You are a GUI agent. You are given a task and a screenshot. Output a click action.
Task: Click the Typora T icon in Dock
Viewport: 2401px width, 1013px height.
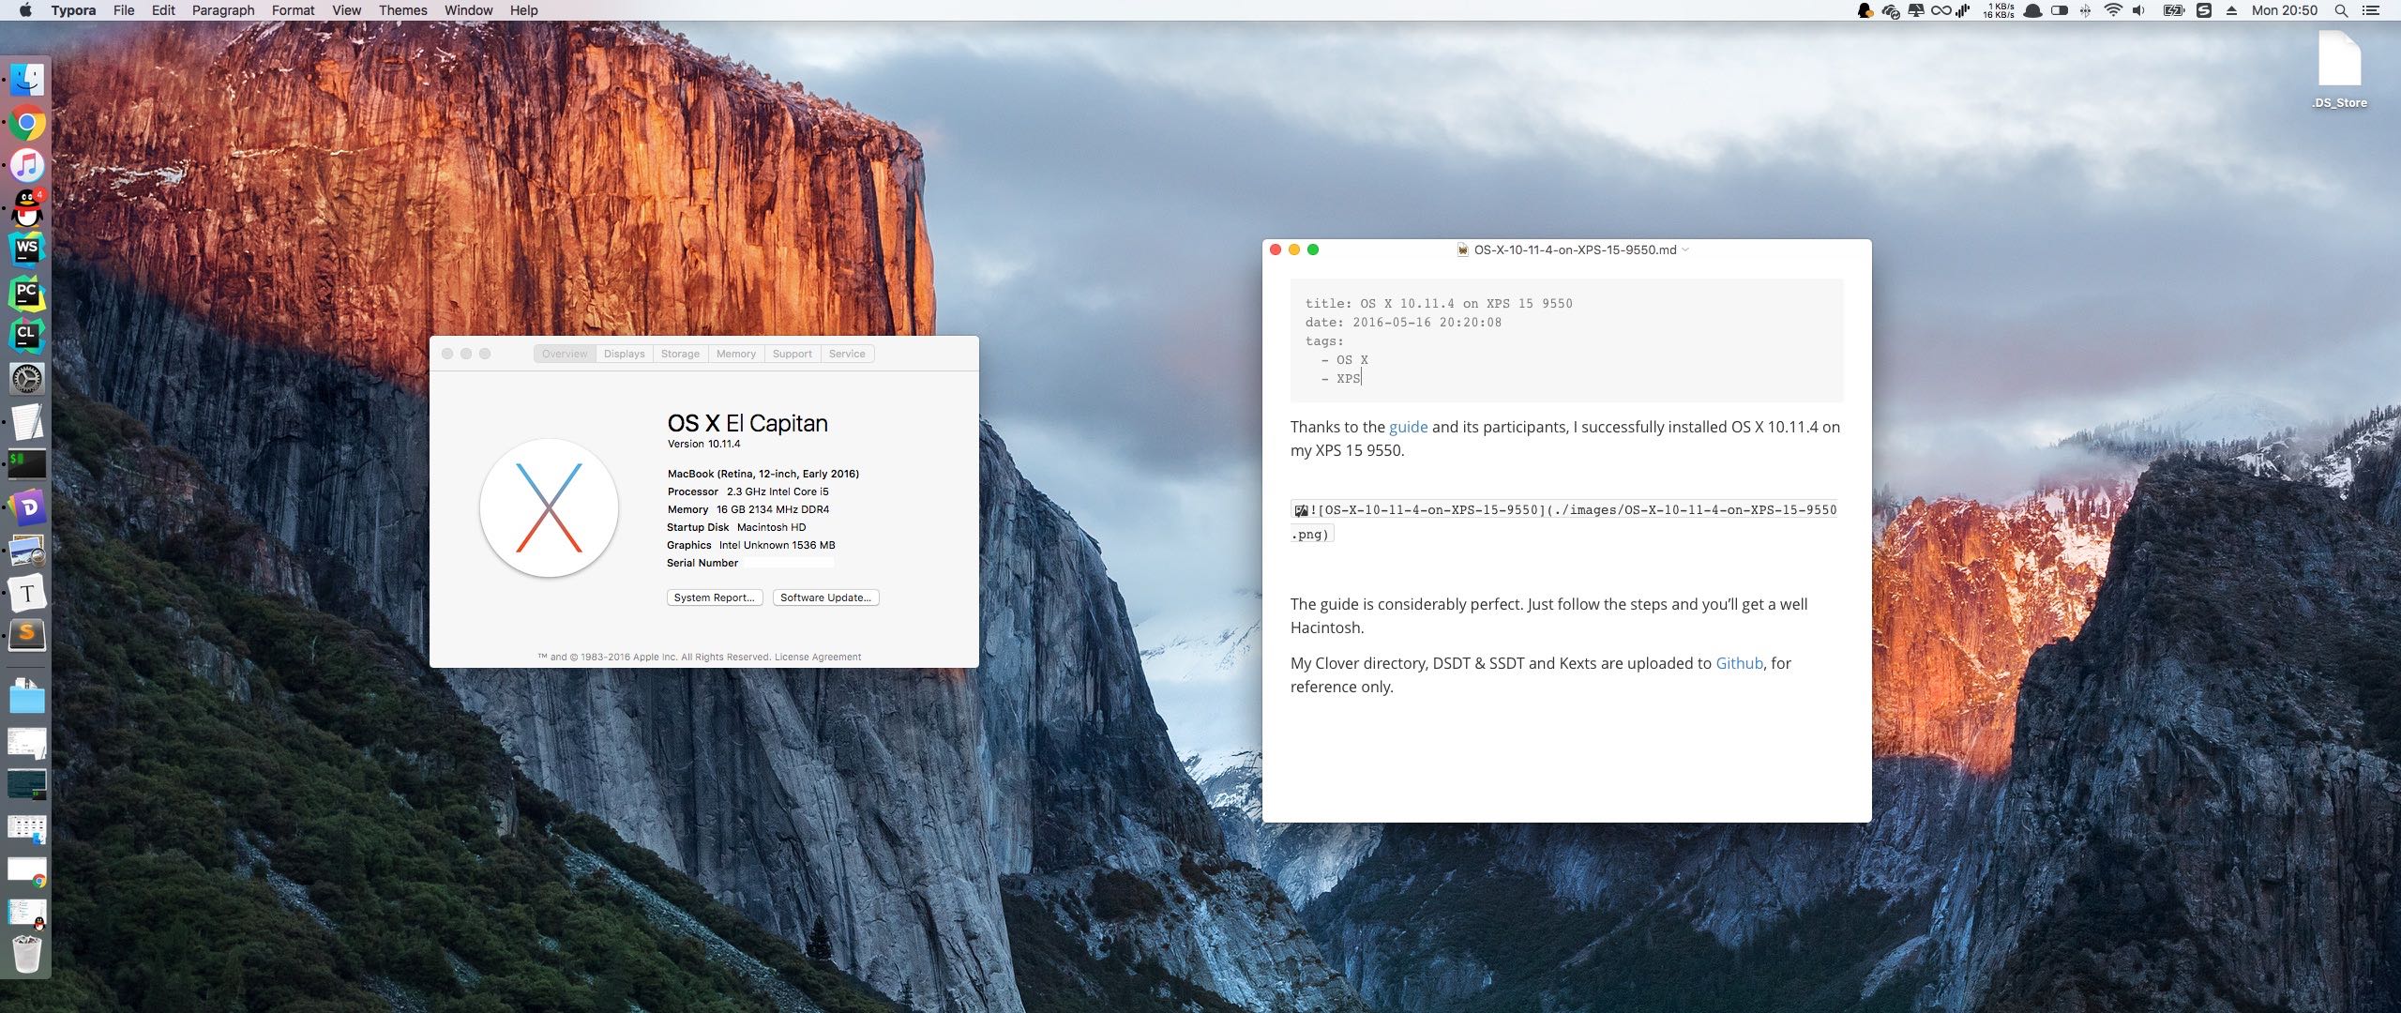tap(27, 593)
